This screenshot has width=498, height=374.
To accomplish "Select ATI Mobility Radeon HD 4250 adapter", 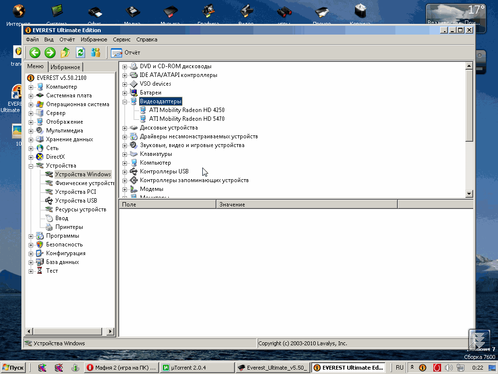I will [x=186, y=110].
